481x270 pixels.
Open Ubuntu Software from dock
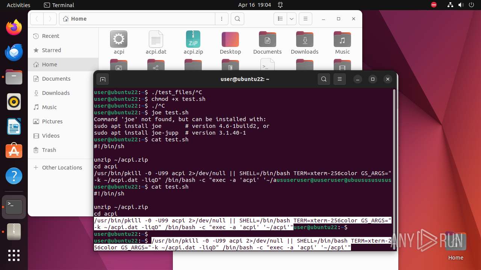click(14, 151)
